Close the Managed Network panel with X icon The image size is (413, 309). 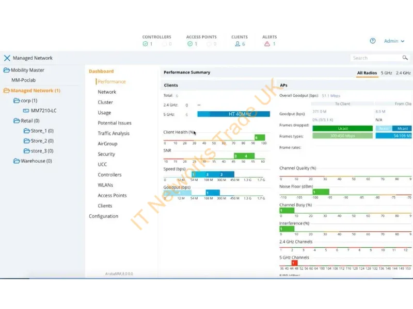[7, 58]
